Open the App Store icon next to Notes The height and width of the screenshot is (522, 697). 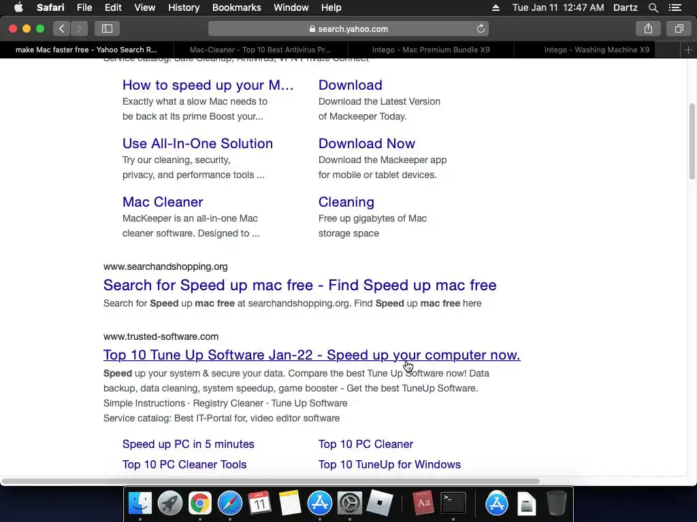[x=320, y=504]
